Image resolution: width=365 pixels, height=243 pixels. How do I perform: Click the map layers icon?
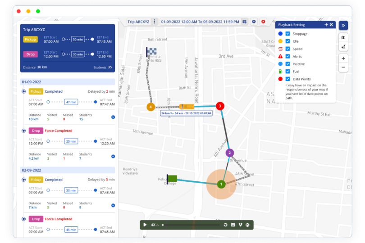(343, 37)
